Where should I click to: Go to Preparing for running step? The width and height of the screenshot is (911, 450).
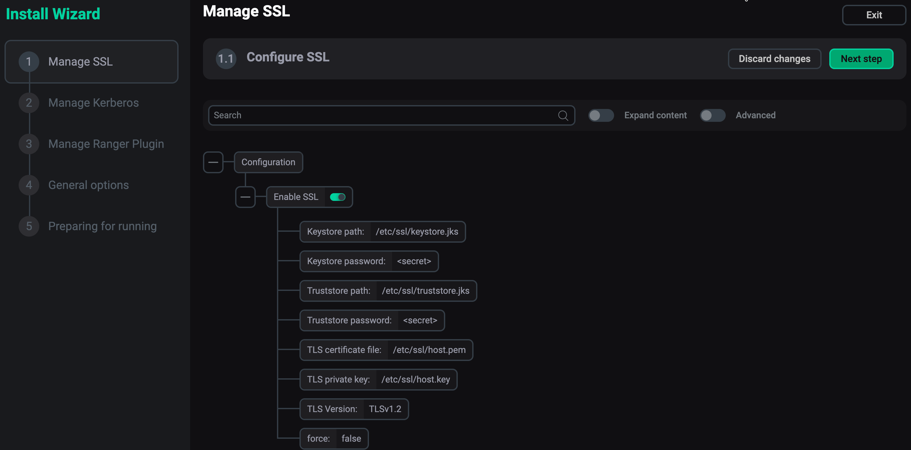(x=103, y=226)
